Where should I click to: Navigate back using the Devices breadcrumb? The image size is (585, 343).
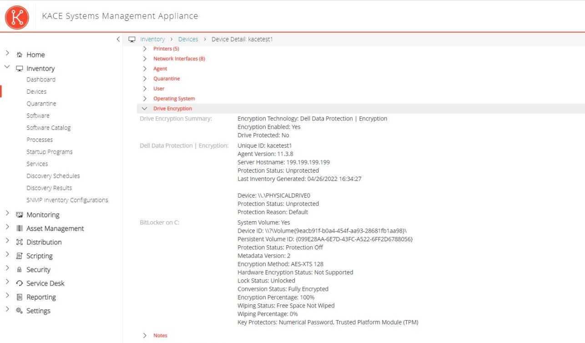coord(188,39)
